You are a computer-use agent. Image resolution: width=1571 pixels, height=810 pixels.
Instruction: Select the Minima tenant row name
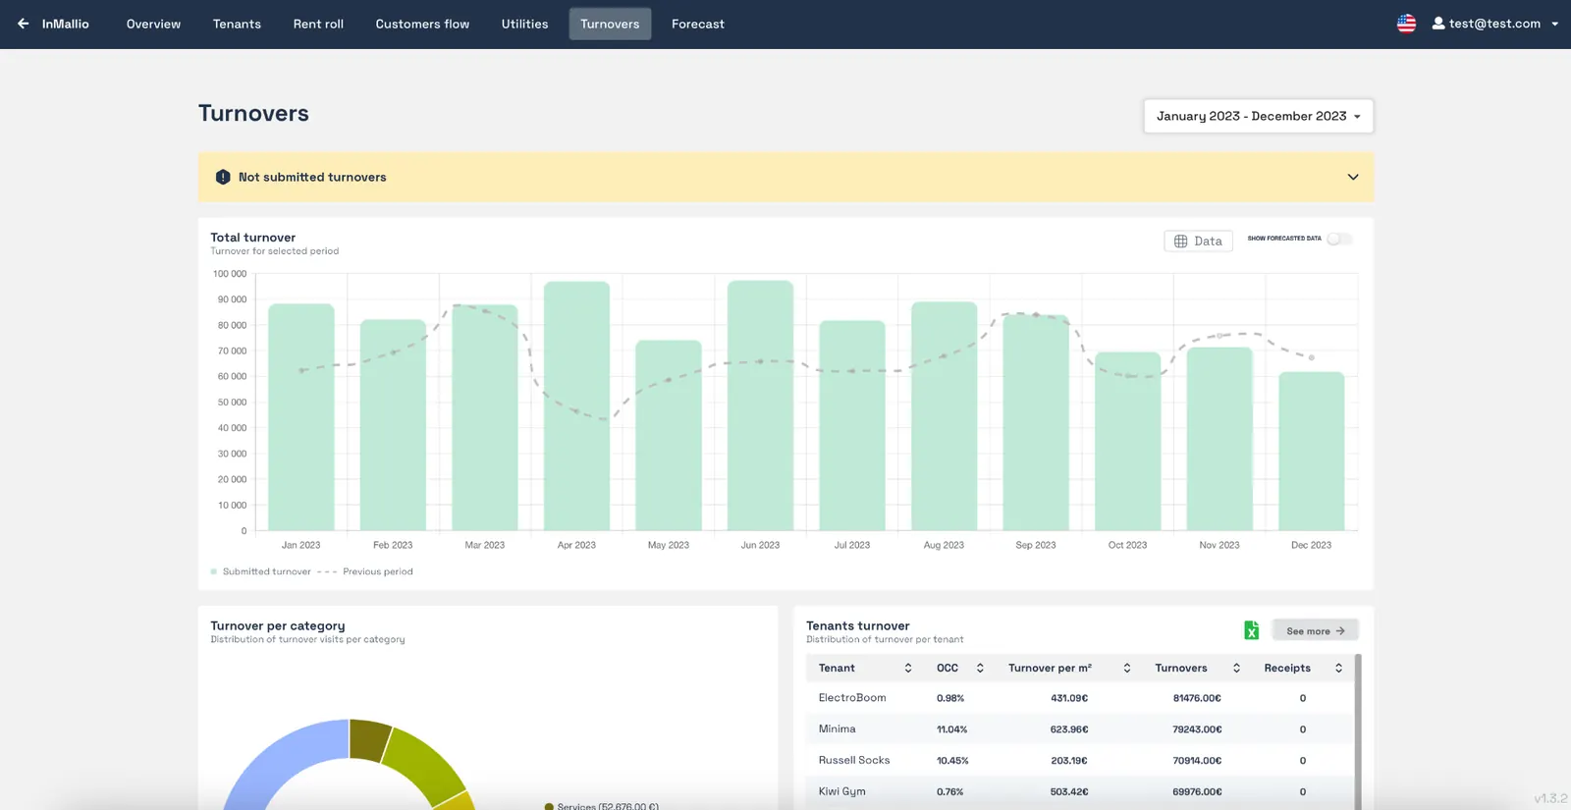(x=838, y=729)
